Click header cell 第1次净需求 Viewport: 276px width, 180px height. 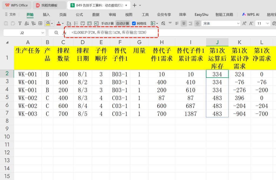[261, 58]
